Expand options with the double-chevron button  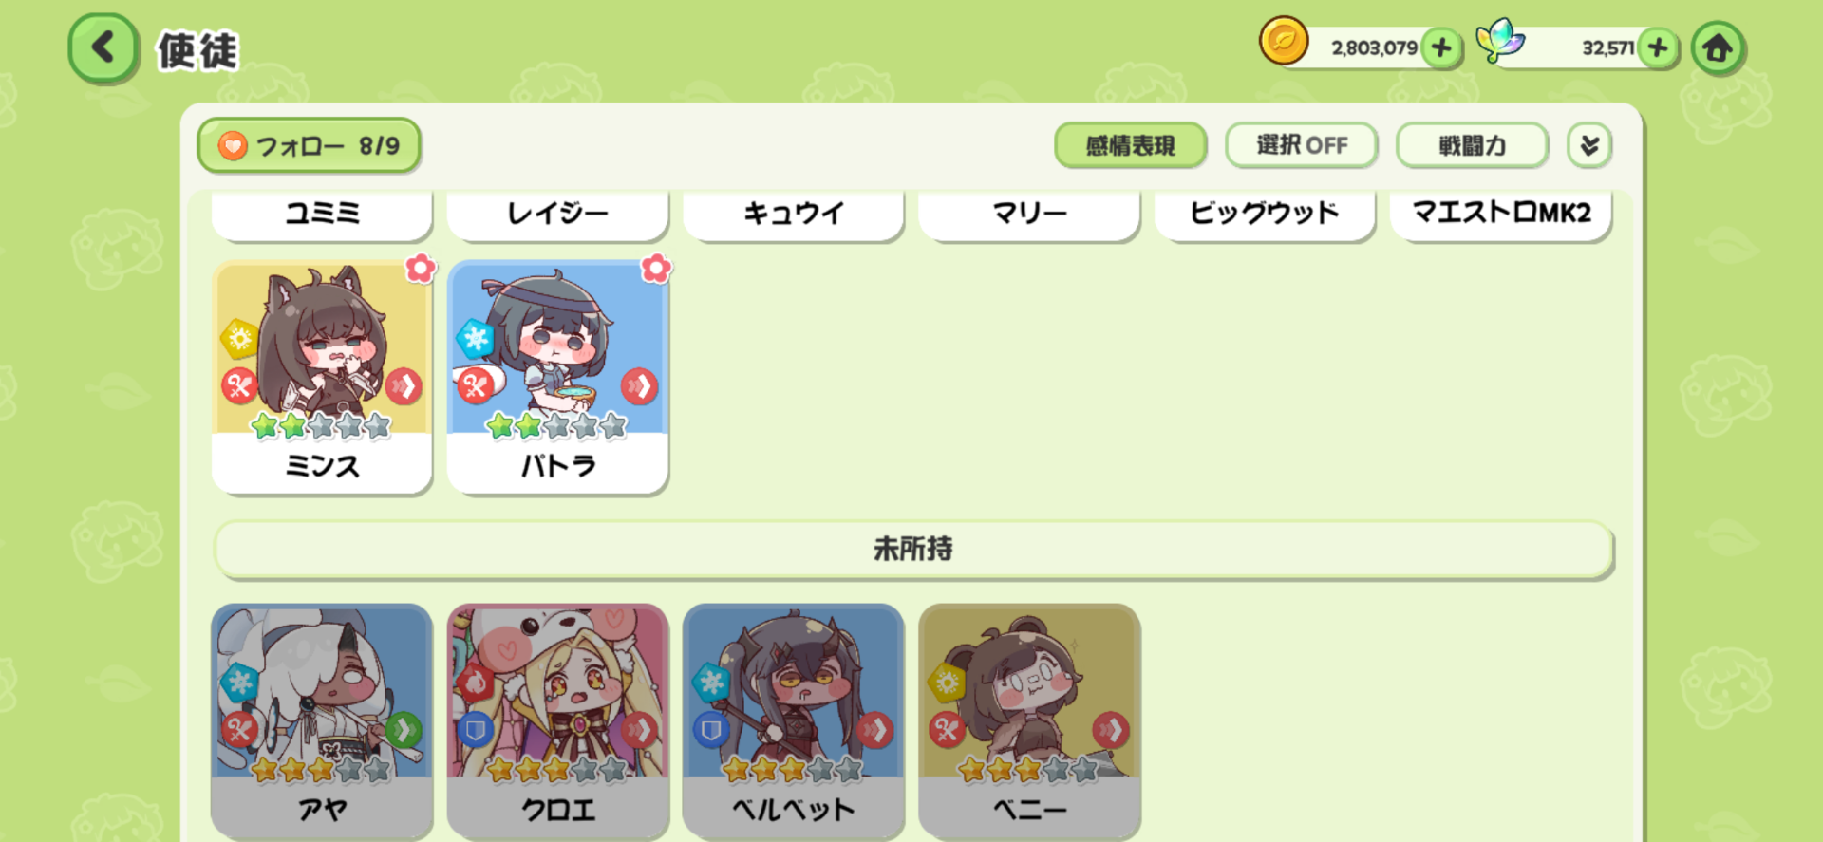(x=1589, y=145)
